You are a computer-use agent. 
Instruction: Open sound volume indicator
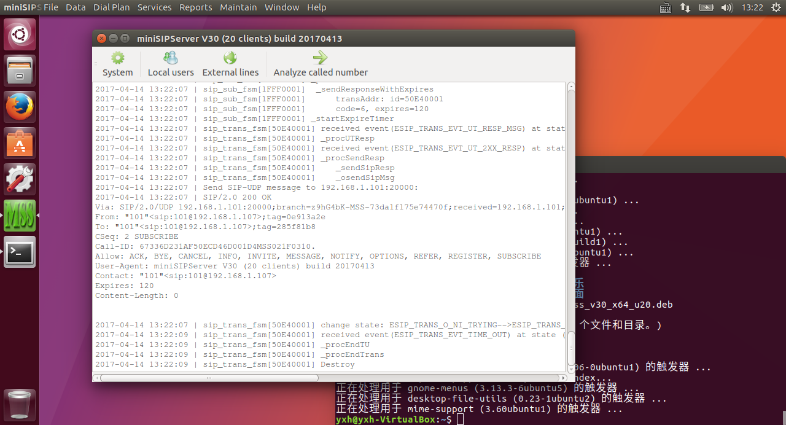[x=727, y=7]
